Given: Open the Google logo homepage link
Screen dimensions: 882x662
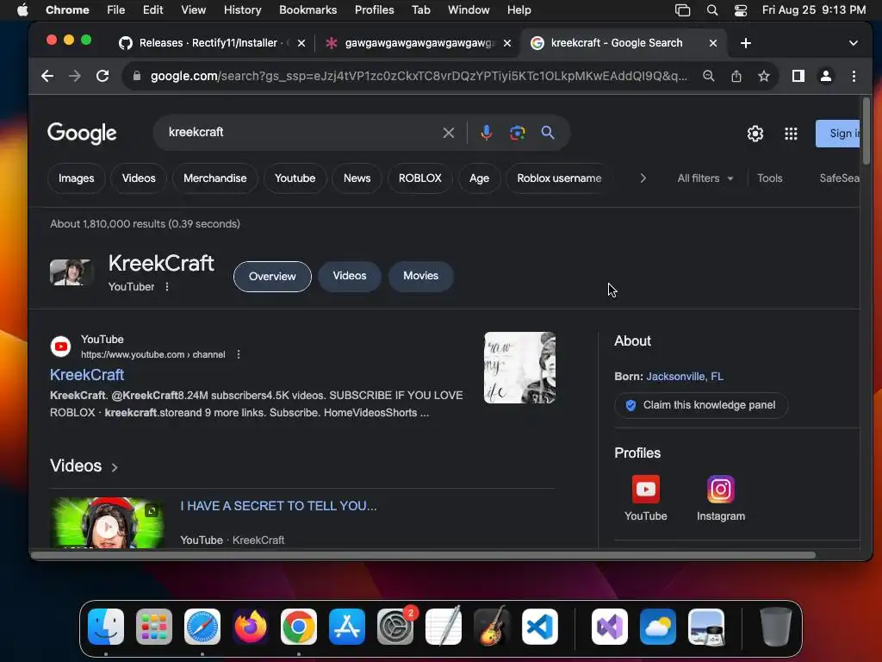Looking at the screenshot, I should [x=82, y=134].
